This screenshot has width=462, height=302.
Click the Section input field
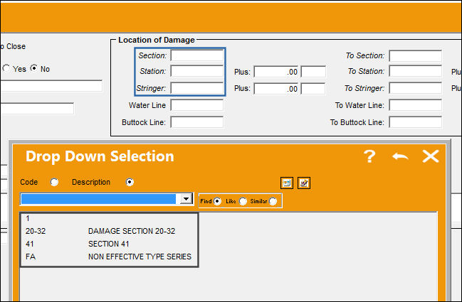197,55
